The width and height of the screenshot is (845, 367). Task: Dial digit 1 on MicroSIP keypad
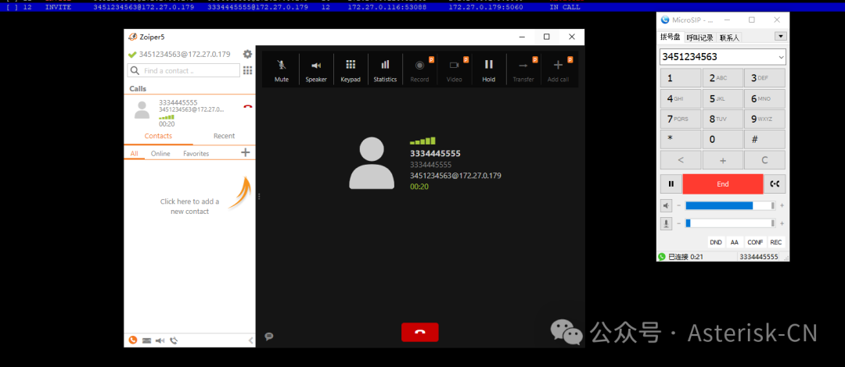[x=681, y=78]
